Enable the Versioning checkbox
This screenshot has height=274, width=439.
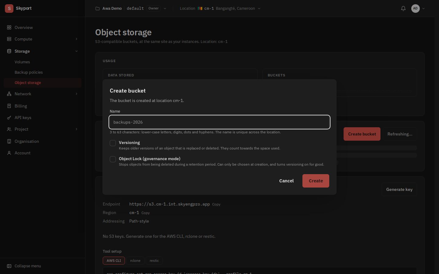coord(113,143)
